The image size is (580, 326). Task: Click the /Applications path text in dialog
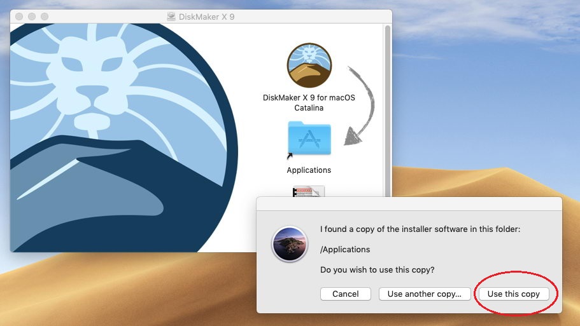[345, 250]
